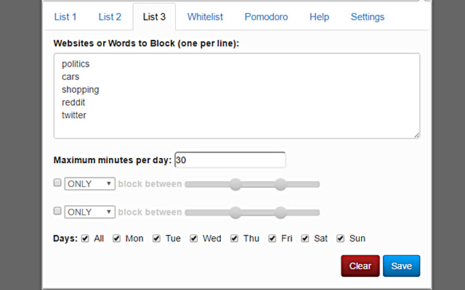Switch to the Settings tab
This screenshot has width=465, height=290.
[368, 17]
